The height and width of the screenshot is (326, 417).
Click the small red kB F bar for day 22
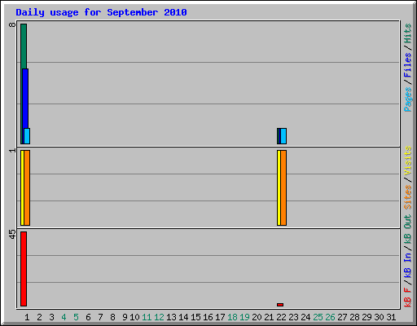click(280, 305)
